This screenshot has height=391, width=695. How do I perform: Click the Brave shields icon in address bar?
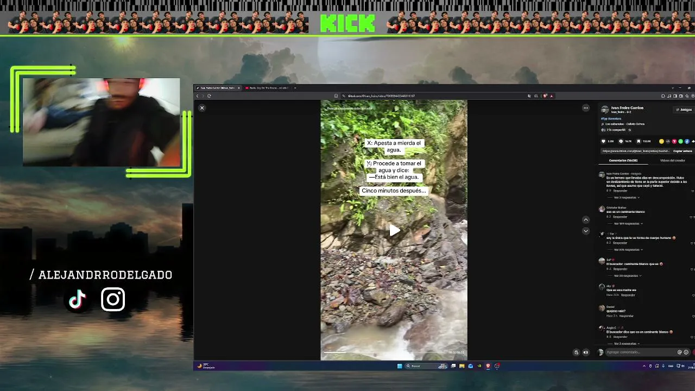point(545,96)
